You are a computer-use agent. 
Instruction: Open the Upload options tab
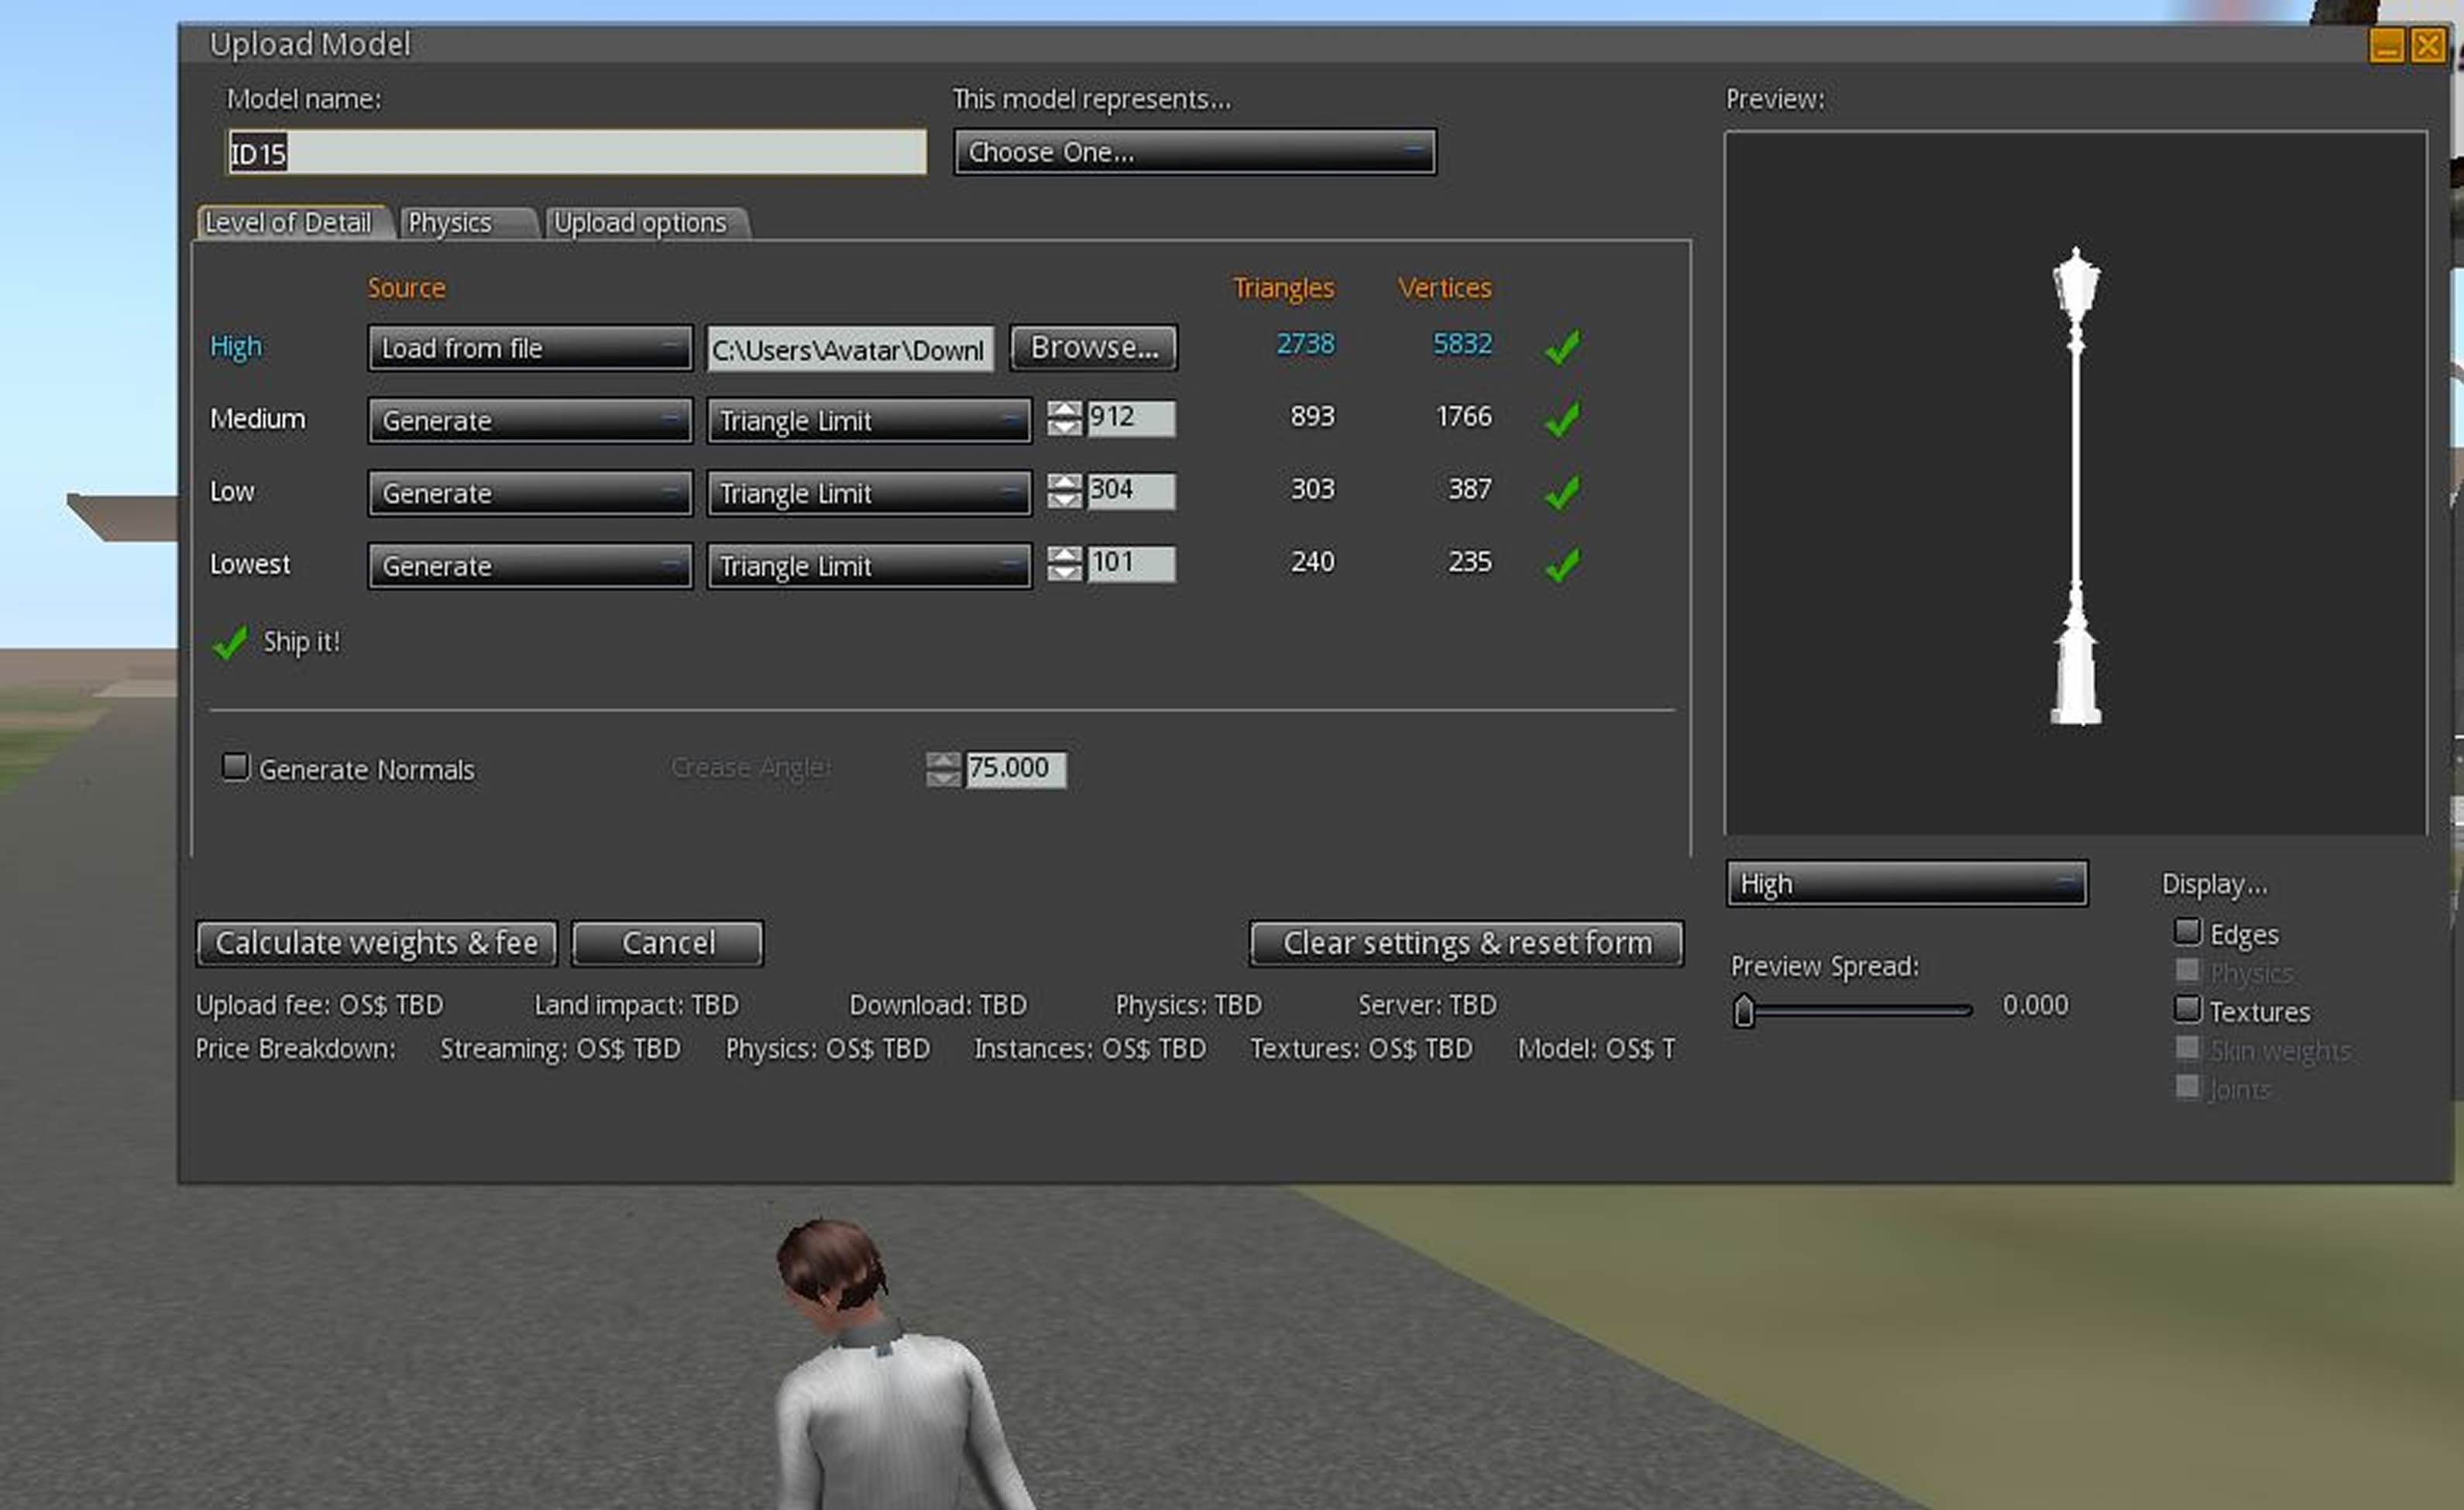click(647, 222)
